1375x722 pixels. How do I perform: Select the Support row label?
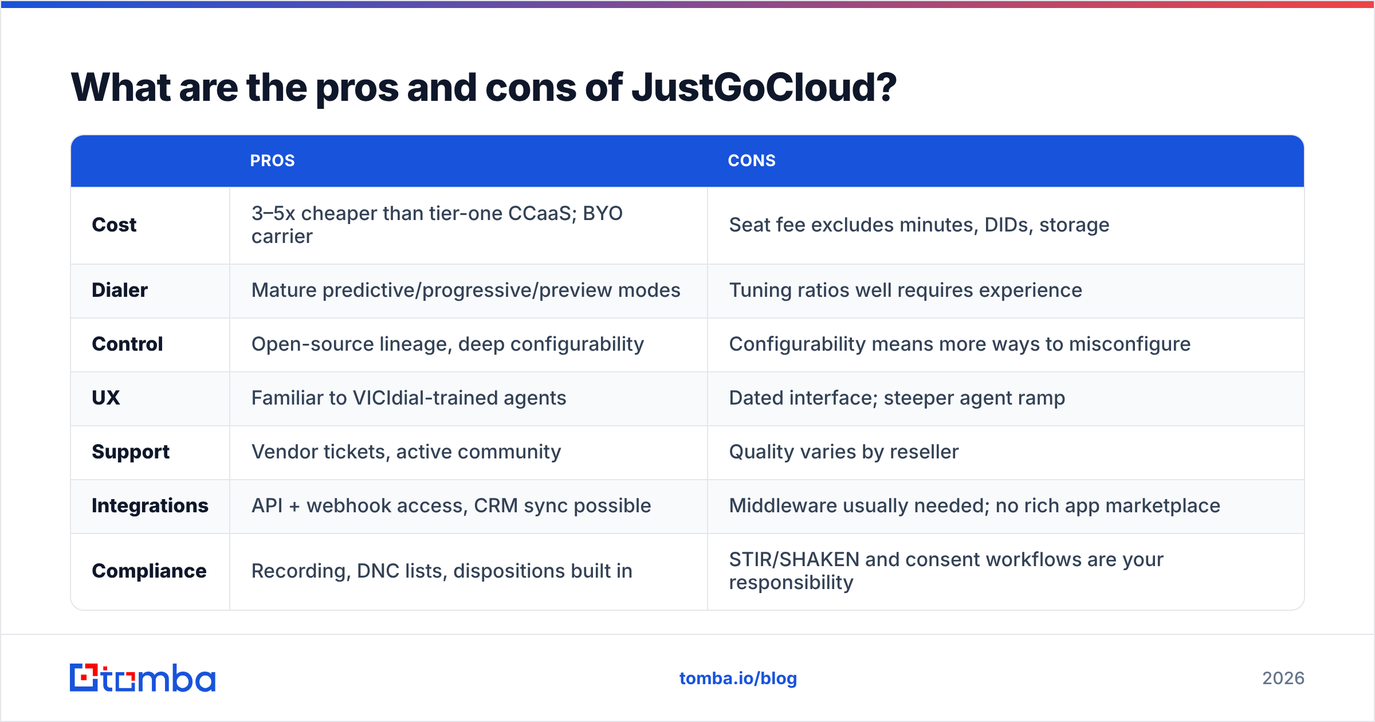(131, 452)
